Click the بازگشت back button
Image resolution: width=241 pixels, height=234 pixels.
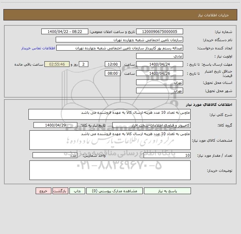click(60, 191)
